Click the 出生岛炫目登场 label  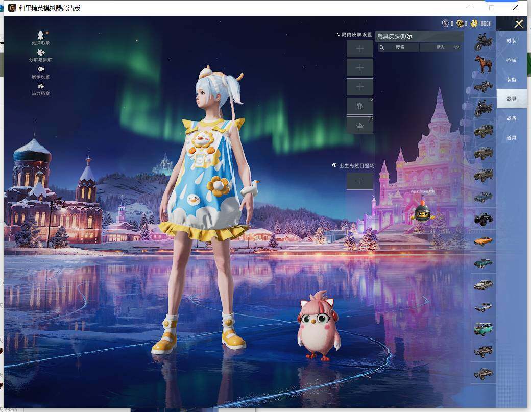[x=356, y=165]
